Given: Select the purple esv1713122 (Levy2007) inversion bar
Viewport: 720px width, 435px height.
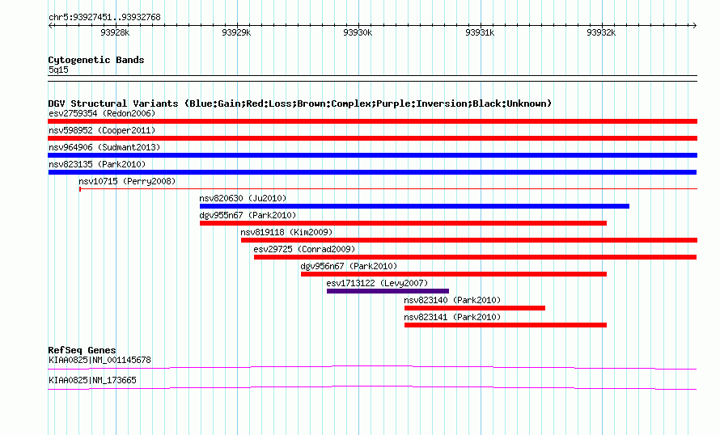Looking at the screenshot, I should (x=388, y=291).
